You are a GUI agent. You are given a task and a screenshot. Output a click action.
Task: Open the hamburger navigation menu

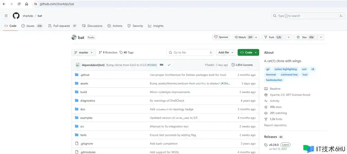click(x=6, y=16)
